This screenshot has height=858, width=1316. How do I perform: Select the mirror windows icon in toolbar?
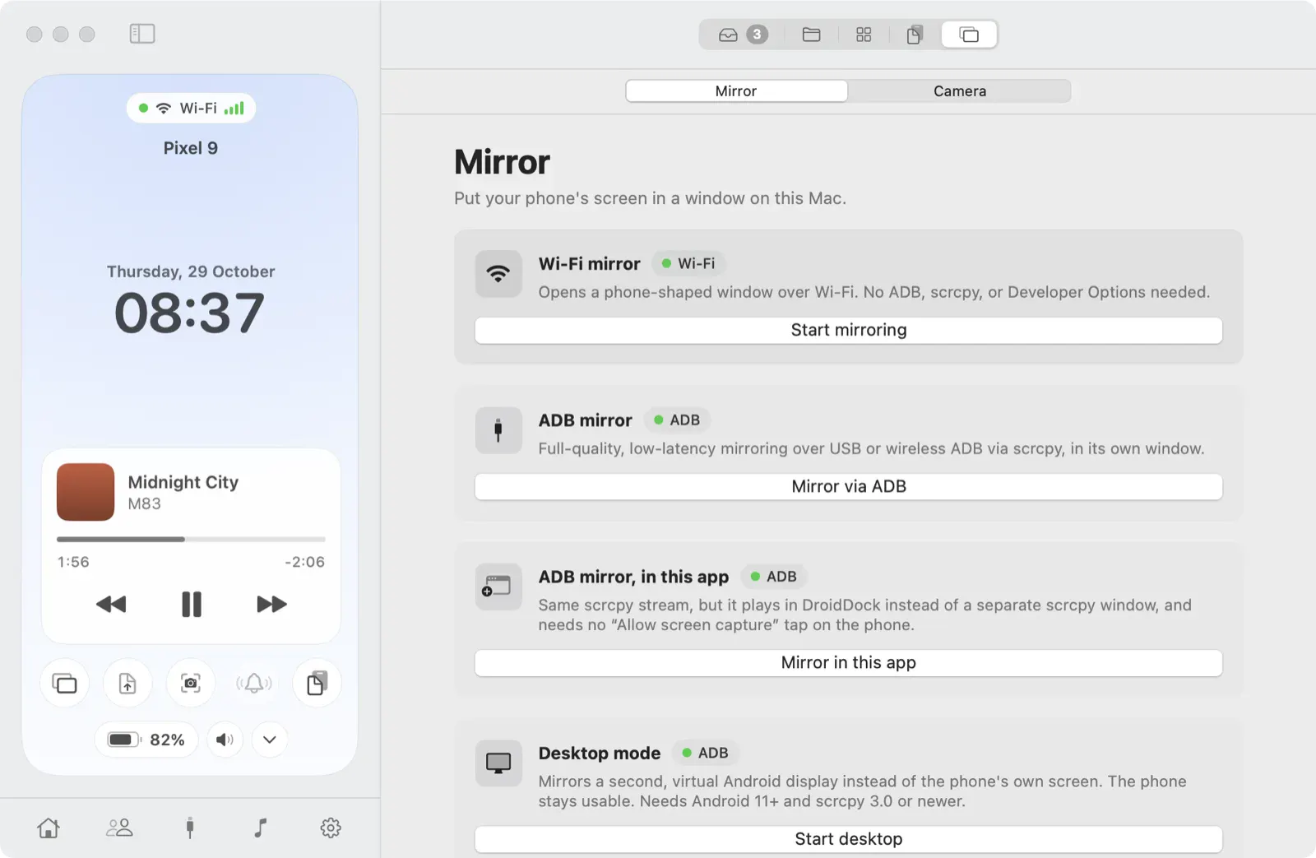click(x=969, y=35)
